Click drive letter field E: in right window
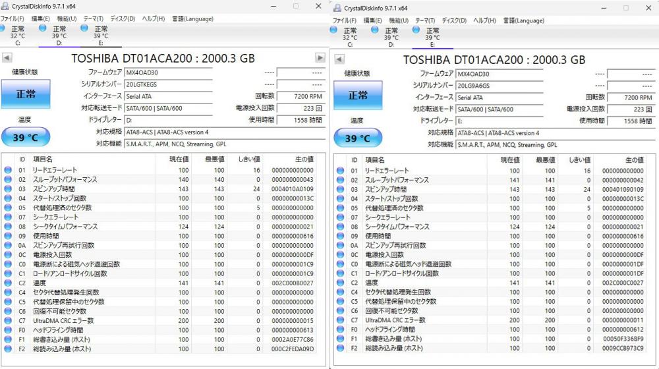659x369 pixels. coord(500,121)
